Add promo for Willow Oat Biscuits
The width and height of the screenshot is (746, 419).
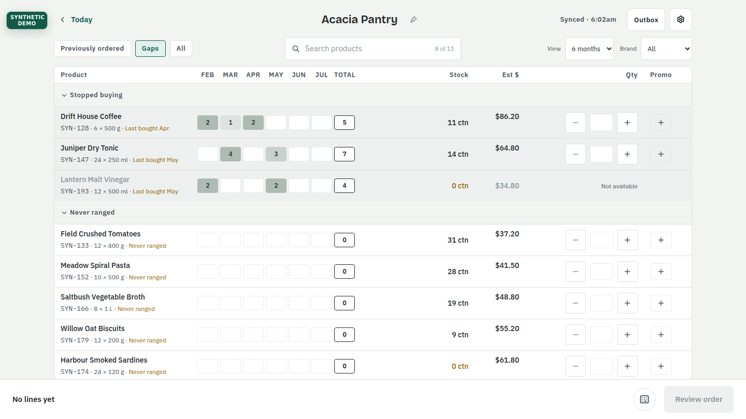pos(661,335)
